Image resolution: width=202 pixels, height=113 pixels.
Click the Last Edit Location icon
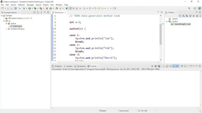(95, 8)
